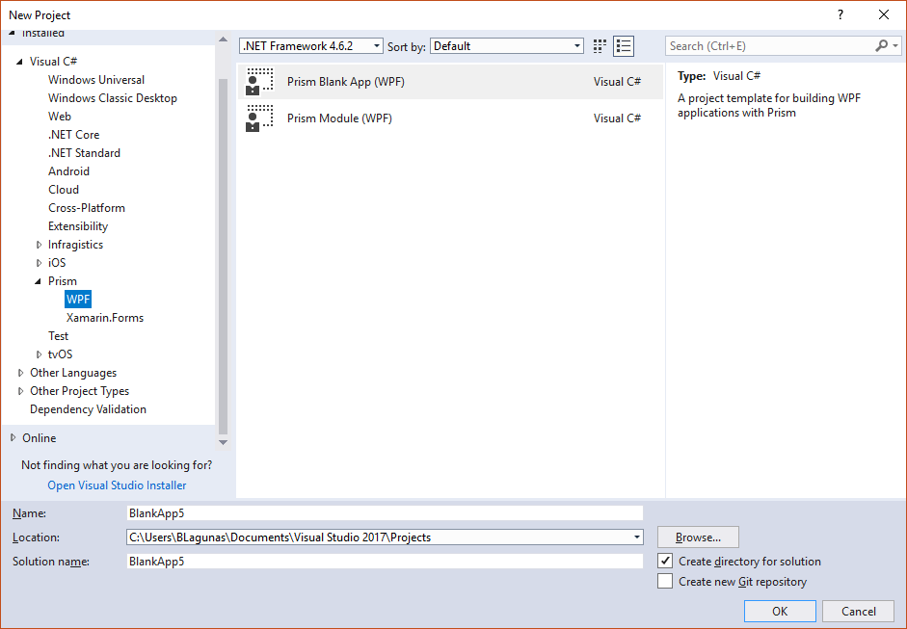Screen dimensions: 907x629
Task: Switch to medium icons list view
Action: point(624,46)
